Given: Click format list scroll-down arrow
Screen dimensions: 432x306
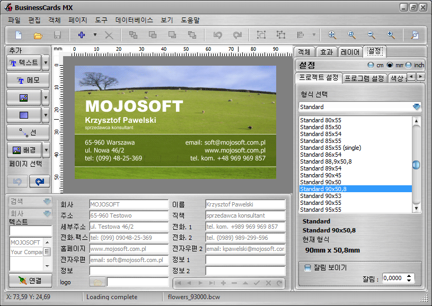Looking at the screenshot, I should tap(416, 208).
